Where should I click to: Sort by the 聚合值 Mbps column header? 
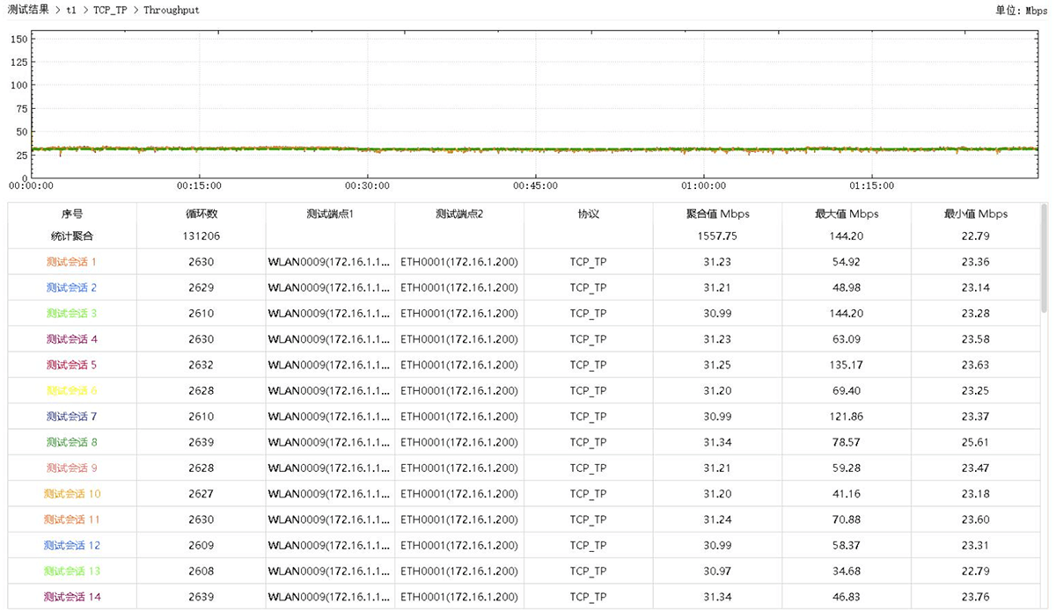pyautogui.click(x=718, y=214)
